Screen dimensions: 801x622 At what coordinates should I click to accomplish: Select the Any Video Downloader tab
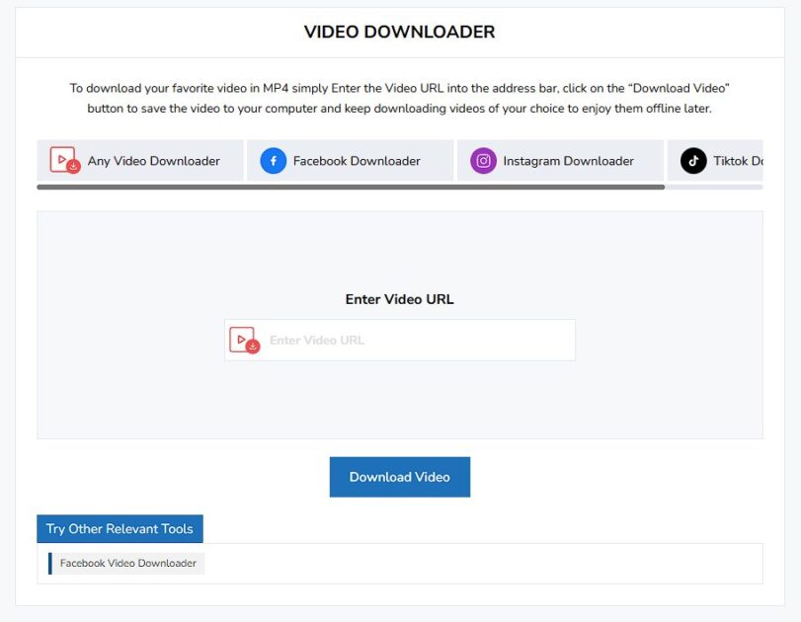point(140,160)
